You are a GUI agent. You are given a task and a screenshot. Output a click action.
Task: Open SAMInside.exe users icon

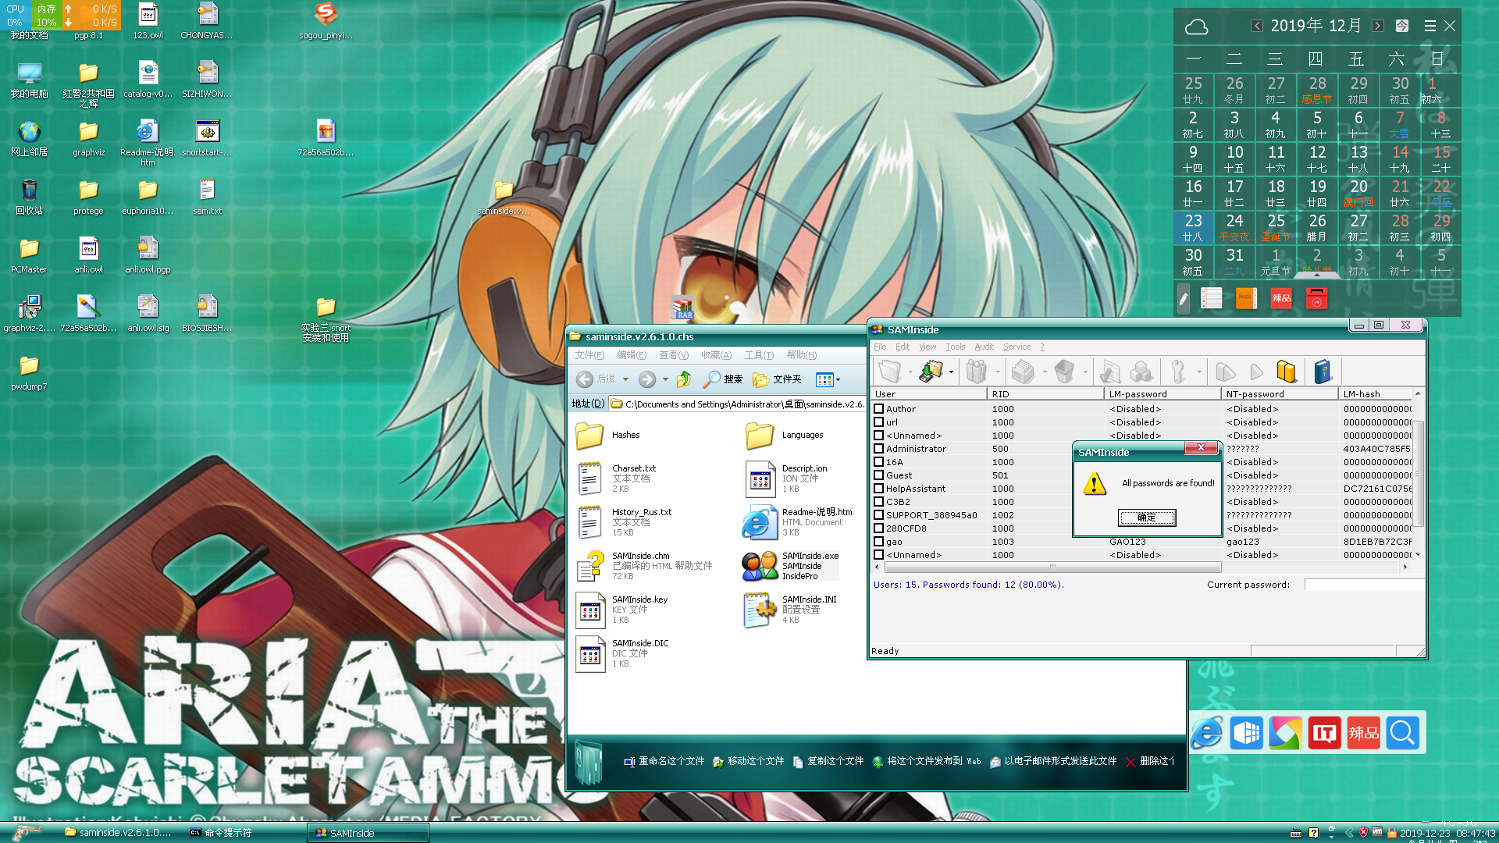(759, 566)
